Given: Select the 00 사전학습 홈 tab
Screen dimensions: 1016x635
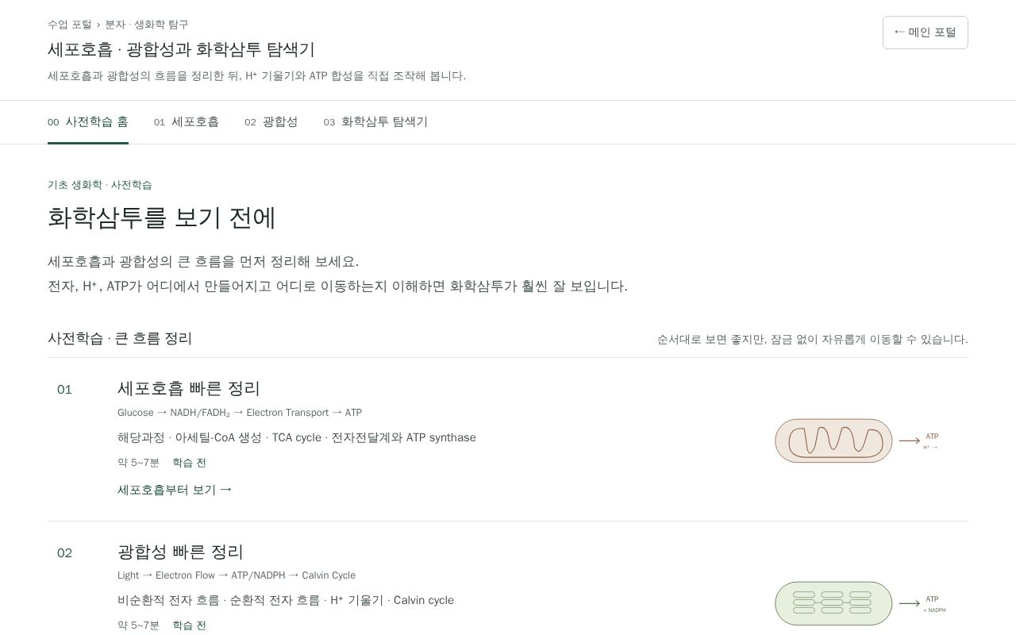Looking at the screenshot, I should [88, 121].
